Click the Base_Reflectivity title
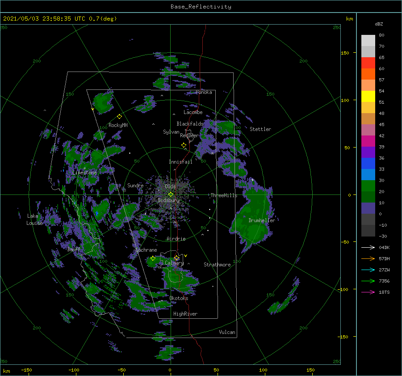The image size is (402, 376). pyautogui.click(x=201, y=7)
